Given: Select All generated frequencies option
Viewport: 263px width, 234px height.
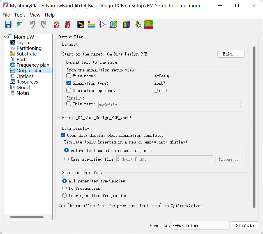Looking at the screenshot, I should click(x=64, y=181).
